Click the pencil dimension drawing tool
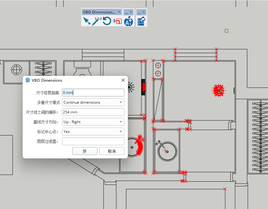Viewport: 268px width, 209px height. 96,21
